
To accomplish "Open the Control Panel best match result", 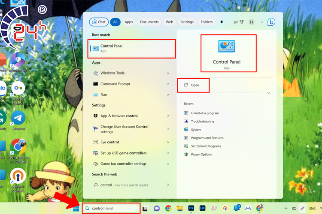I will (x=132, y=48).
